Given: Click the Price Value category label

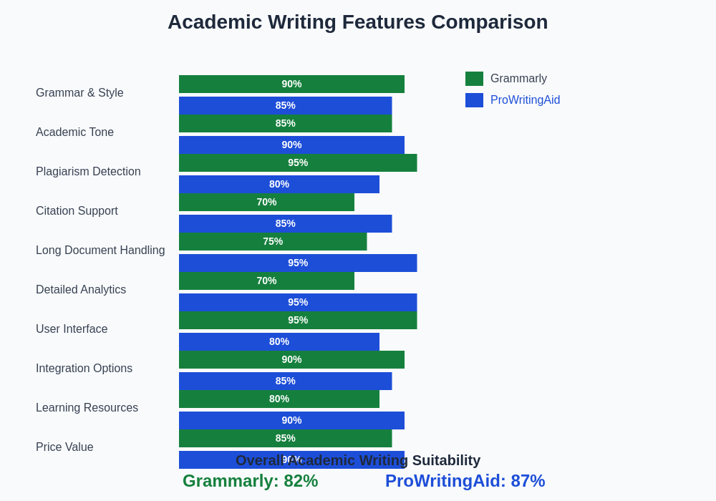Looking at the screenshot, I should click(x=64, y=447).
